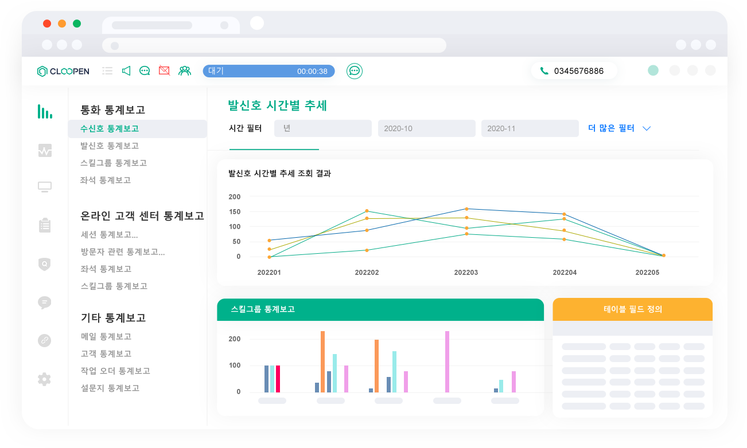Open the 년 time unit dropdown
The height and width of the screenshot is (448, 747).
pyautogui.click(x=323, y=128)
